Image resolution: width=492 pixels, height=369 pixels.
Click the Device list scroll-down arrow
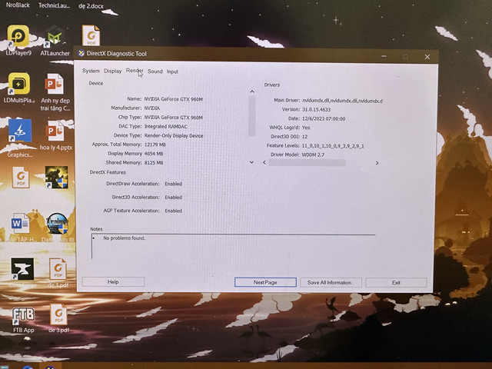[251, 162]
